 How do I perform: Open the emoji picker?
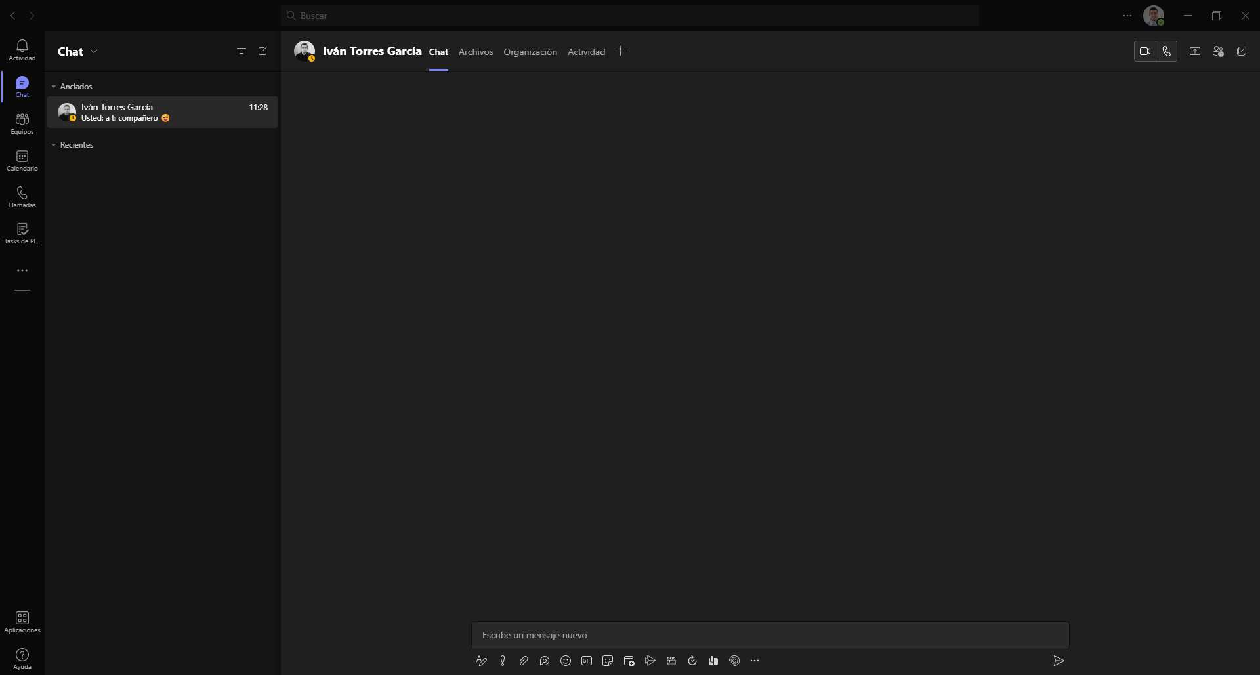[566, 661]
